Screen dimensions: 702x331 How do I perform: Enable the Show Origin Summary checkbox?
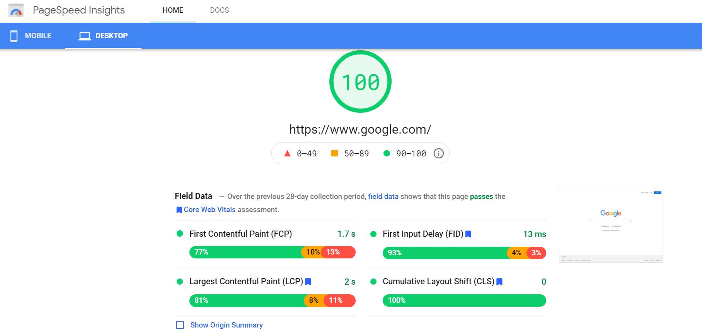[180, 325]
